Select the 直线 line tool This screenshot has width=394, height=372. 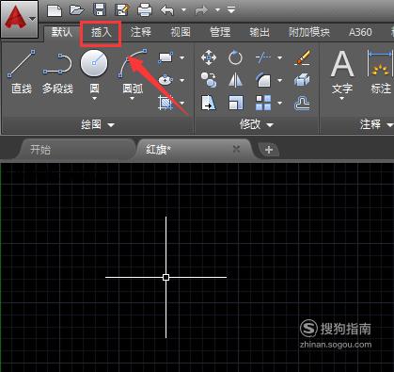tap(22, 72)
